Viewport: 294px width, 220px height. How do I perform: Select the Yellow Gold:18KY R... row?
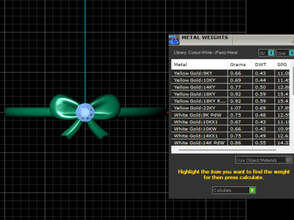(230, 101)
